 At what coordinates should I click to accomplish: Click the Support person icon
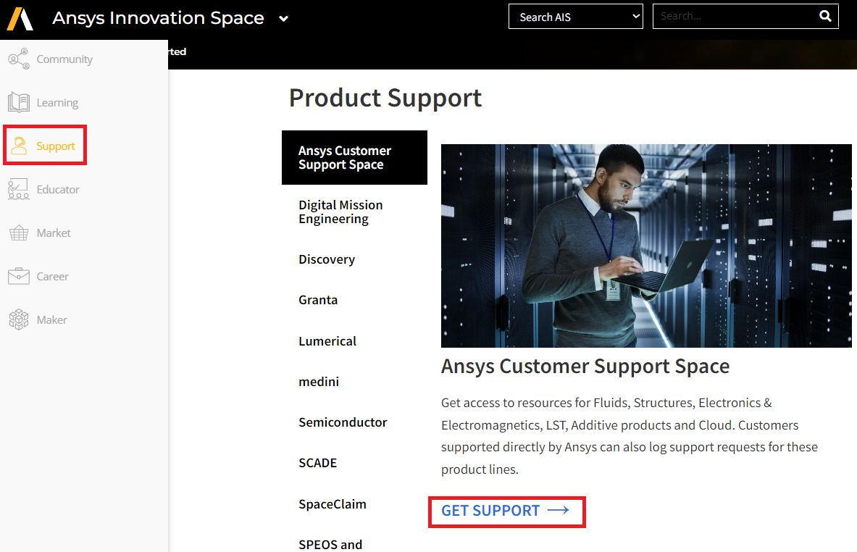click(x=19, y=146)
